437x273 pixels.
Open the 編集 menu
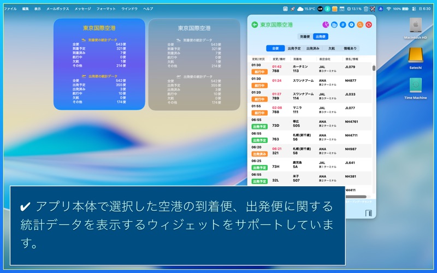pyautogui.click(x=26, y=9)
